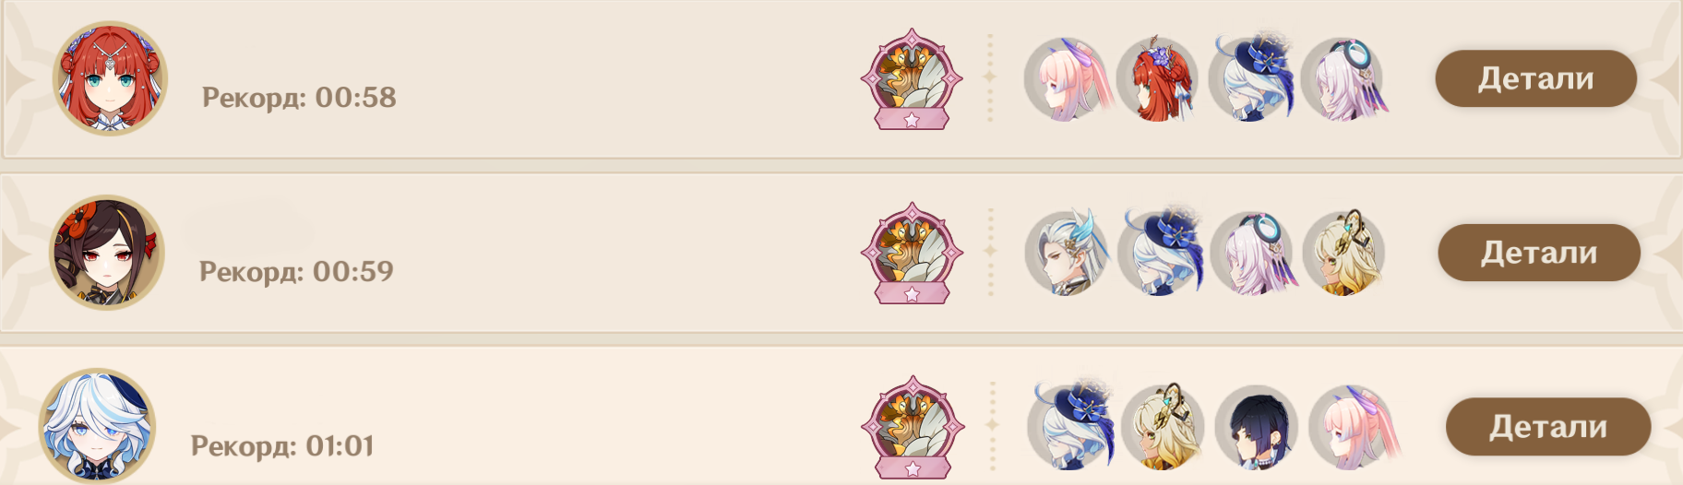Viewport: 1683px width, 485px height.
Task: Click the dark-haired red-eyed avatar in second row
Action: [107, 252]
